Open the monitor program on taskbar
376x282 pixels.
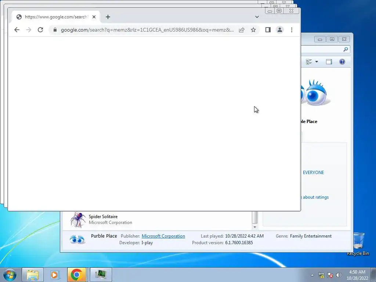101,275
